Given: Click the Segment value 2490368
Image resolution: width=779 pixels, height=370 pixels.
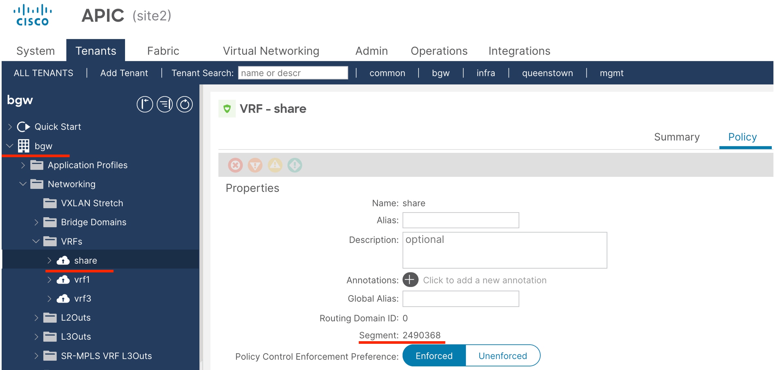Looking at the screenshot, I should click(x=422, y=335).
